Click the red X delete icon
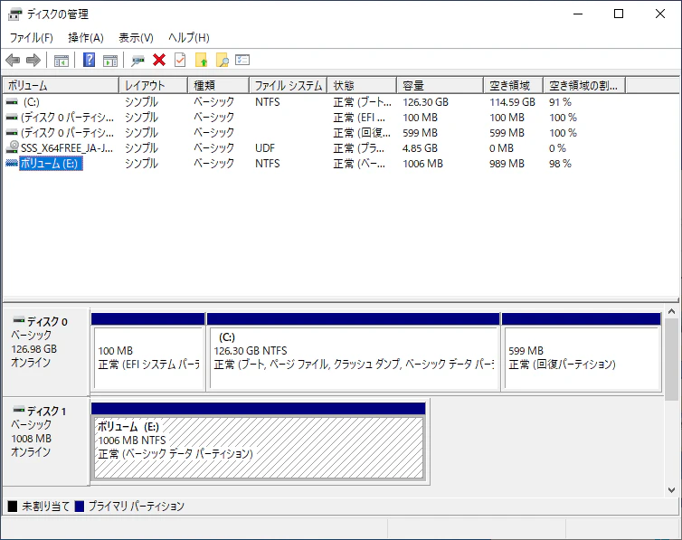This screenshot has height=540, width=682. pyautogui.click(x=159, y=60)
